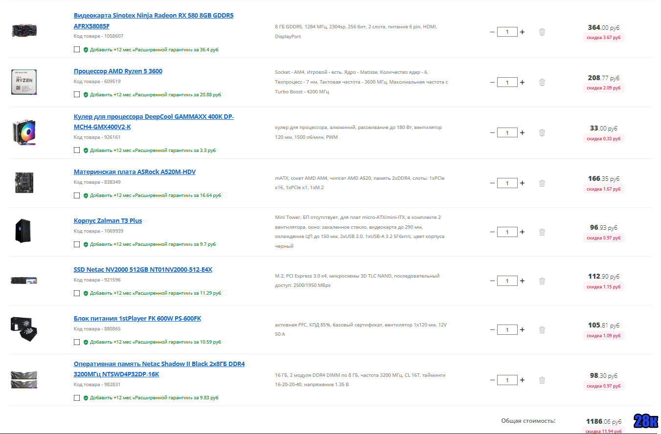Enable warranty for ASRock A520M-HDV
This screenshot has height=434, width=661.
(x=77, y=195)
